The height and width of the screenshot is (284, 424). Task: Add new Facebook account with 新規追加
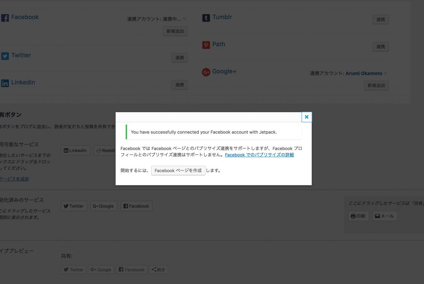pyautogui.click(x=175, y=31)
